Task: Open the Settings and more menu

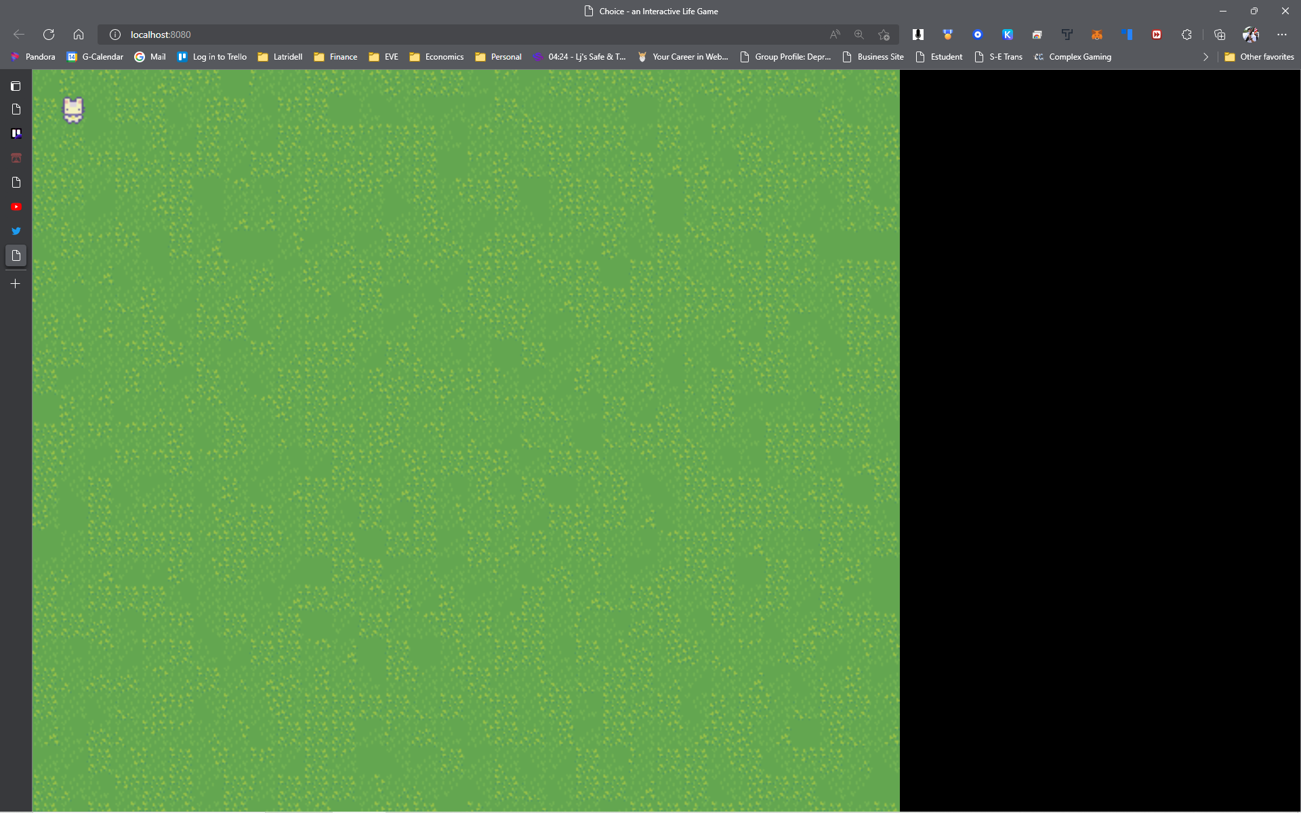Action: [x=1281, y=34]
